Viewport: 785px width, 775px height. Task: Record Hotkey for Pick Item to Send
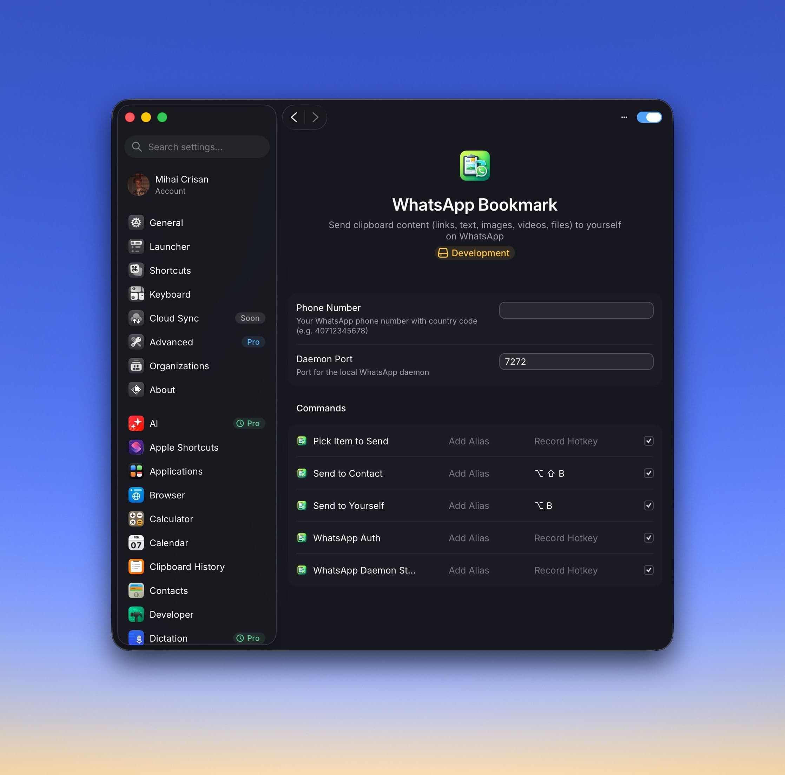(x=566, y=441)
